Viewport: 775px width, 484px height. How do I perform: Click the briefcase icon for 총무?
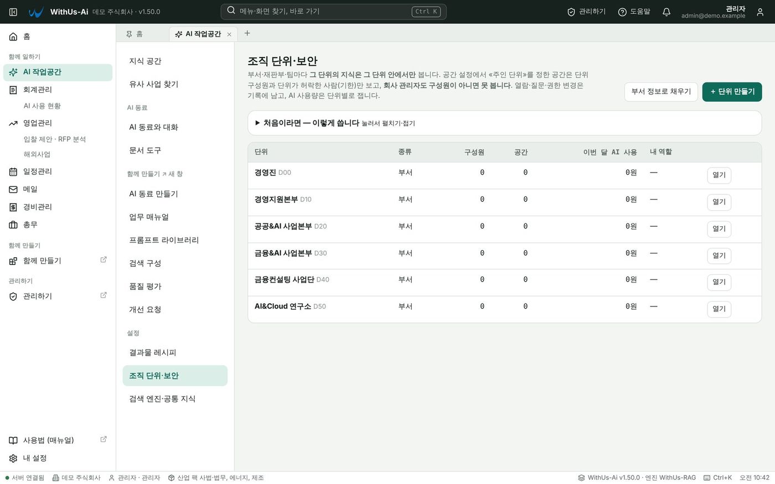13,225
